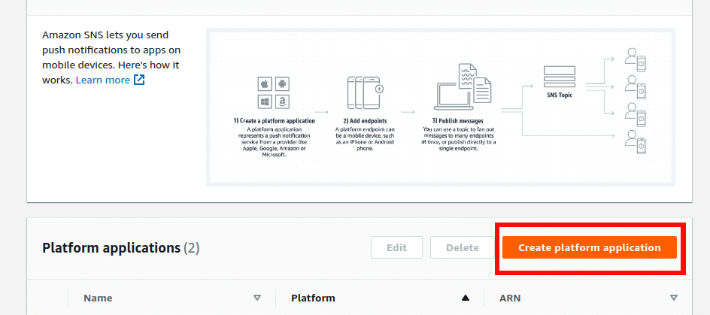Open the Learn more link
710x315 pixels.
point(102,80)
